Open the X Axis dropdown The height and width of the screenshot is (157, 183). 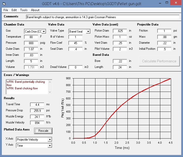coord(50,140)
